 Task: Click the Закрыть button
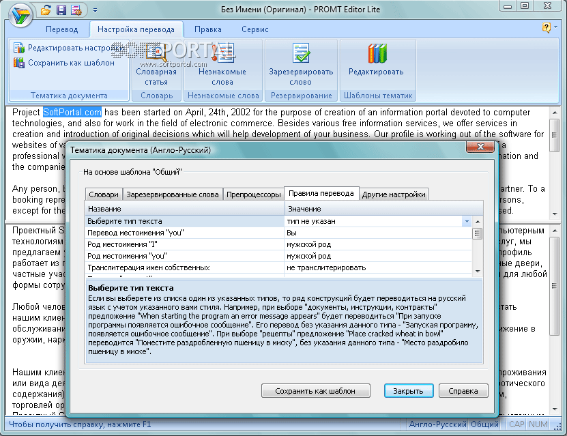point(408,391)
